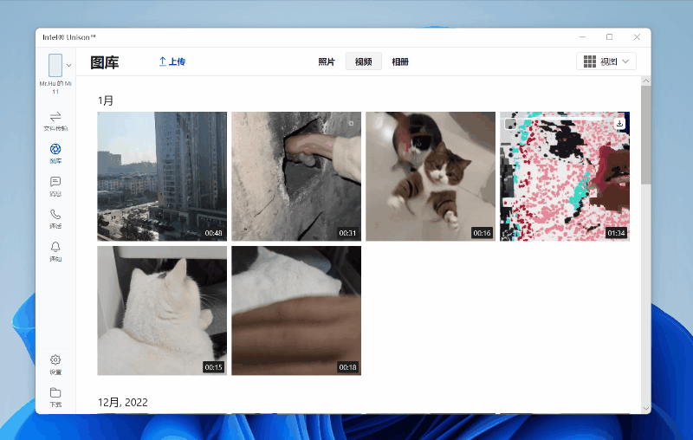Click the 12月, 2022 section heading

click(x=122, y=402)
